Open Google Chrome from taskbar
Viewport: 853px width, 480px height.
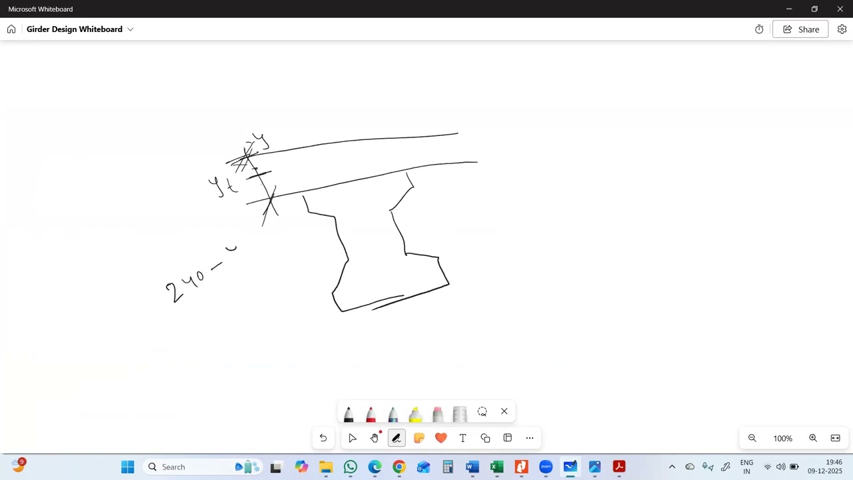[399, 467]
